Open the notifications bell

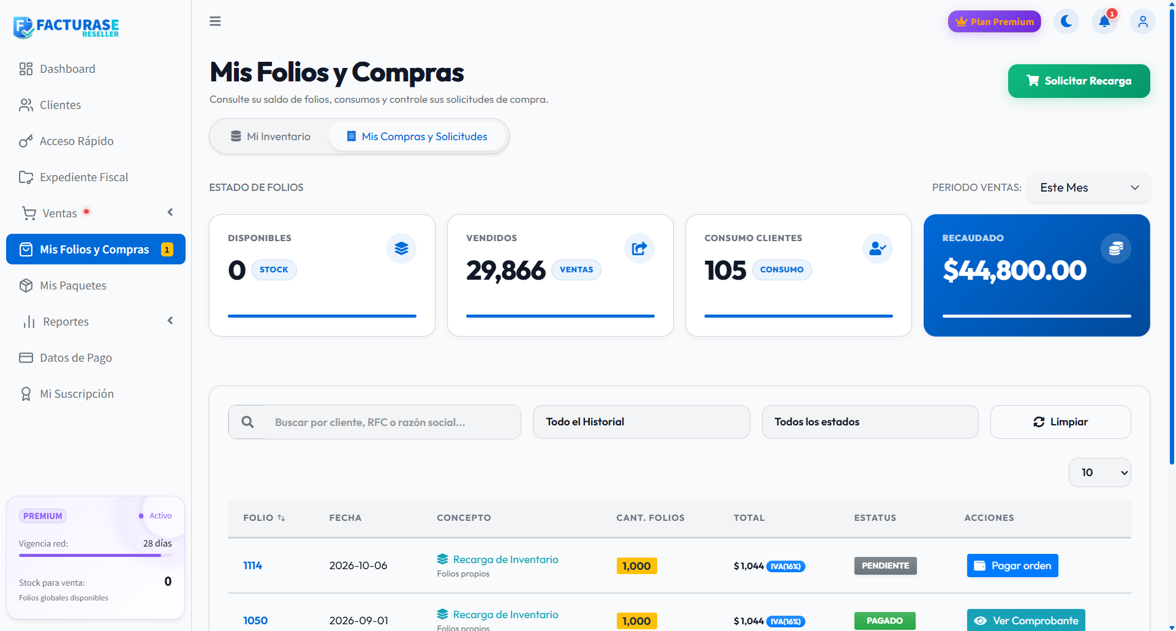(x=1104, y=21)
